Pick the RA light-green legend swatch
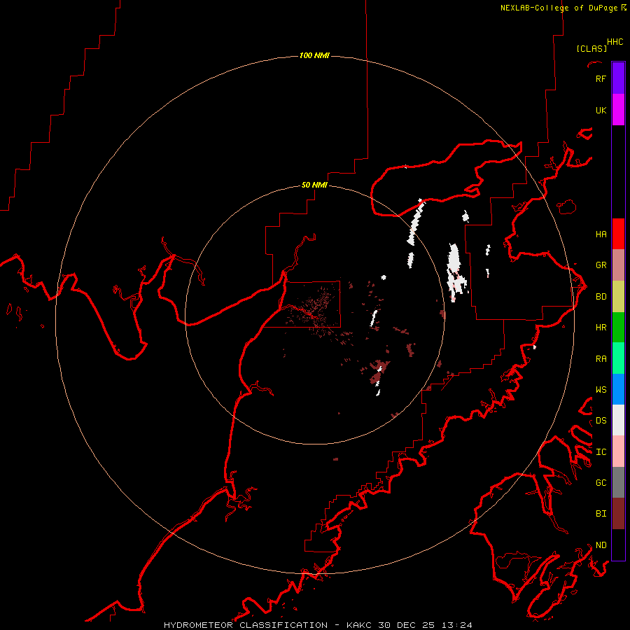 618,358
